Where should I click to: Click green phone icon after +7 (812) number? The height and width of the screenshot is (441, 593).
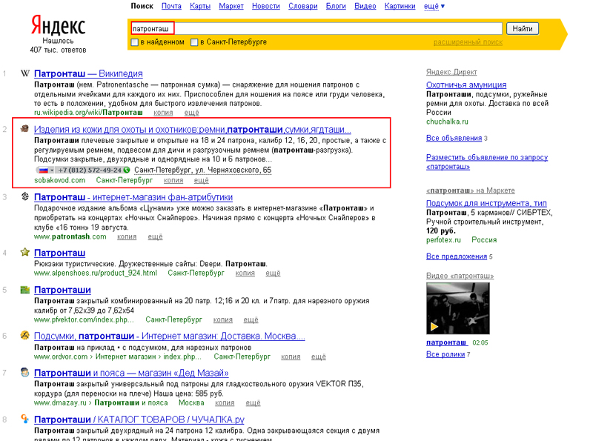(127, 170)
